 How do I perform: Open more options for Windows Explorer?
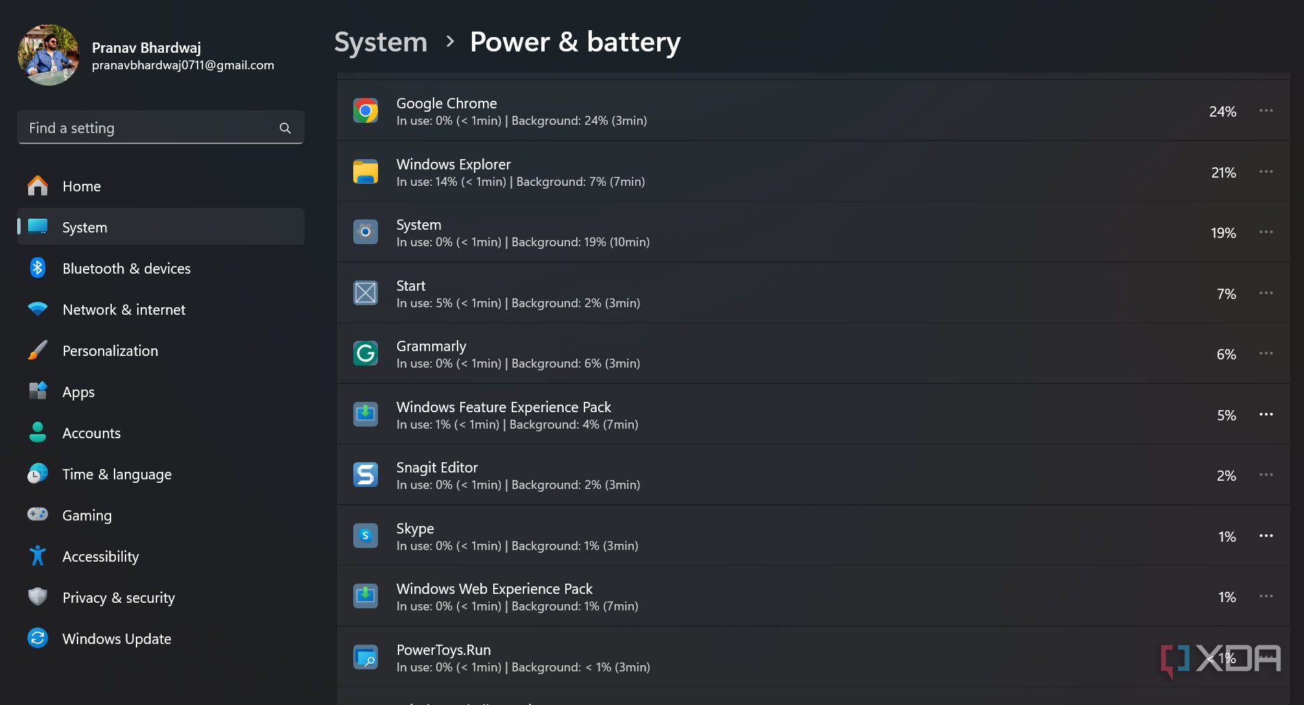click(x=1266, y=171)
